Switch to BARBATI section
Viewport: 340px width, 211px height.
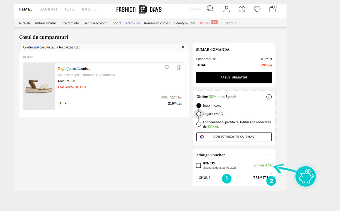[48, 9]
